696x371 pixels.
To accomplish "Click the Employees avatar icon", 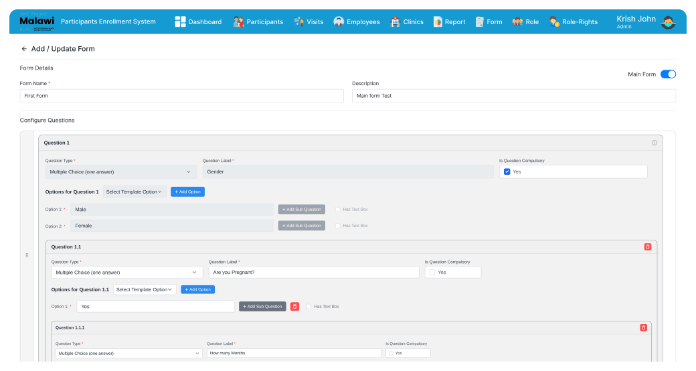I will (339, 21).
